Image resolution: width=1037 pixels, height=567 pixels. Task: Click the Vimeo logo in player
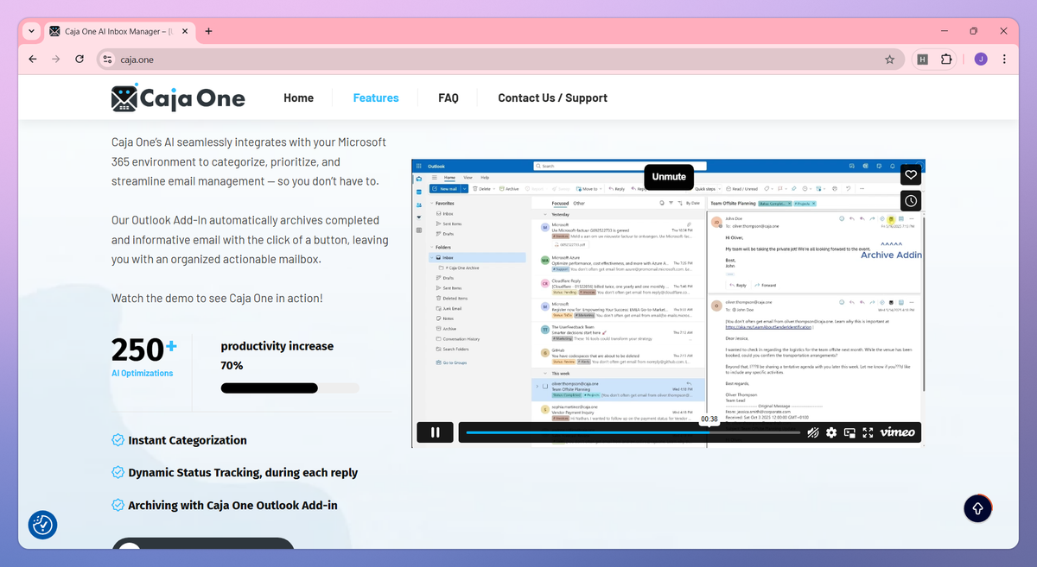tap(897, 432)
